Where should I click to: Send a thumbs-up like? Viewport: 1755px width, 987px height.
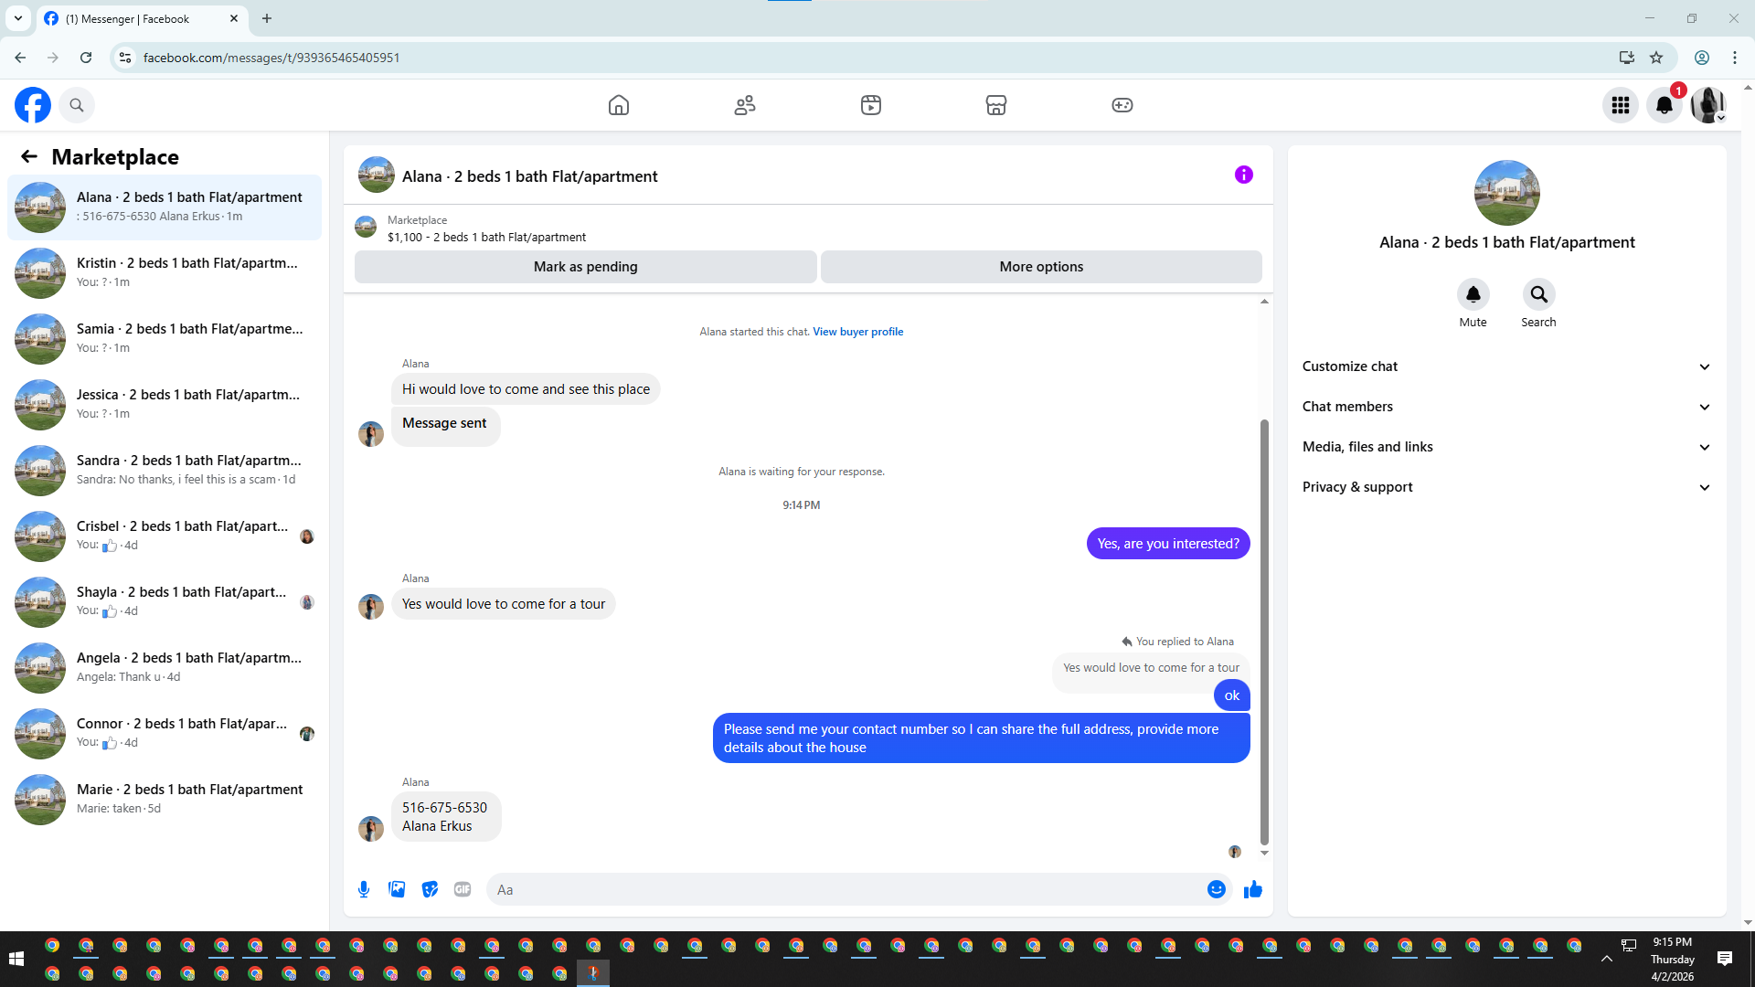(x=1253, y=889)
